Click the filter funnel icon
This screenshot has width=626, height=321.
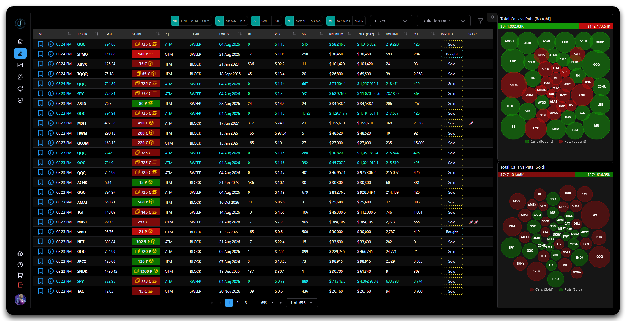(480, 21)
